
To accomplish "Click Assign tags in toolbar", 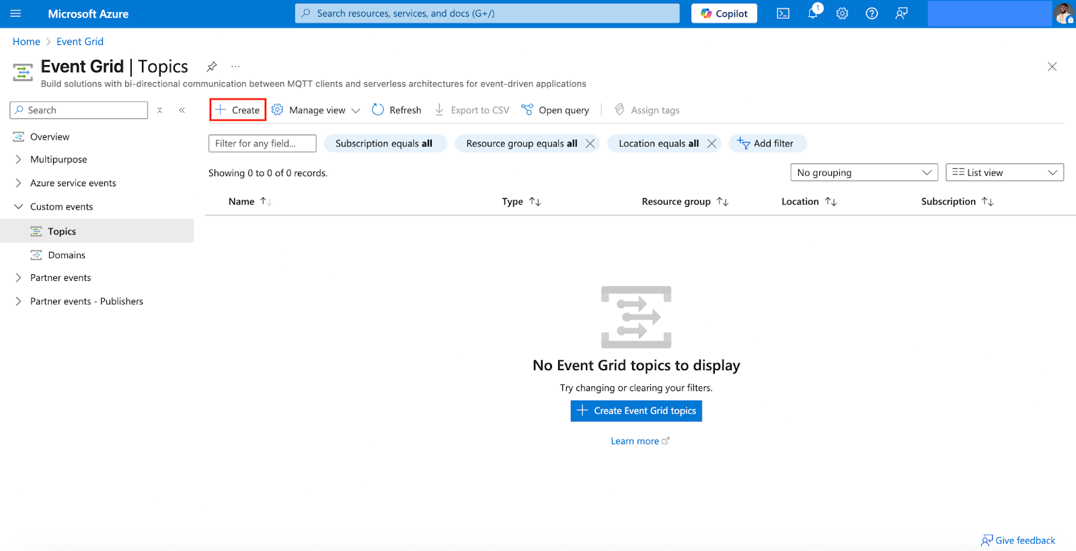I will [647, 110].
